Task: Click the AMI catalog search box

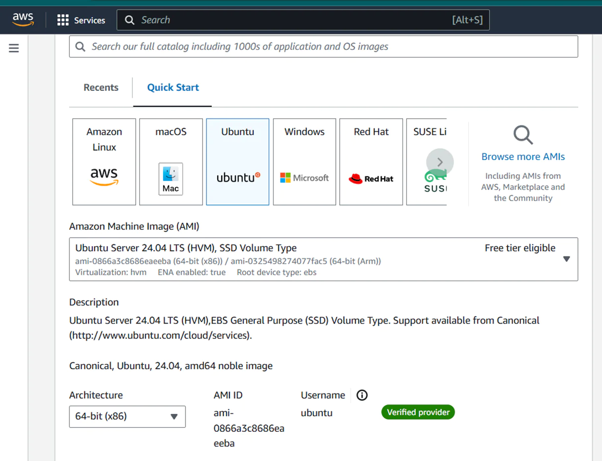Action: pos(323,46)
